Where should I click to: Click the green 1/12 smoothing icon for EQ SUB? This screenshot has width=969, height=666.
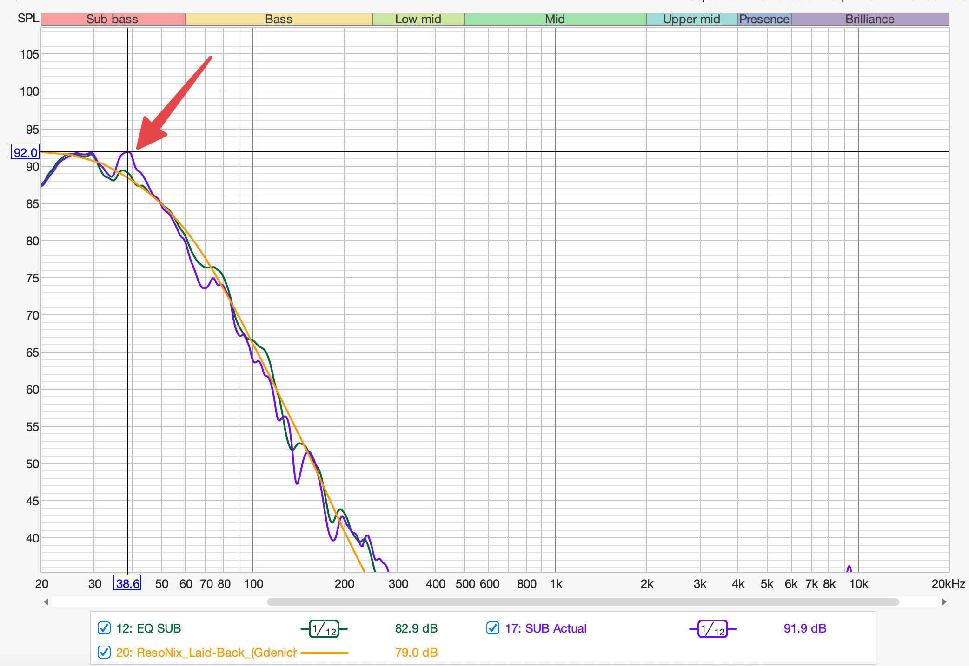pos(324,629)
